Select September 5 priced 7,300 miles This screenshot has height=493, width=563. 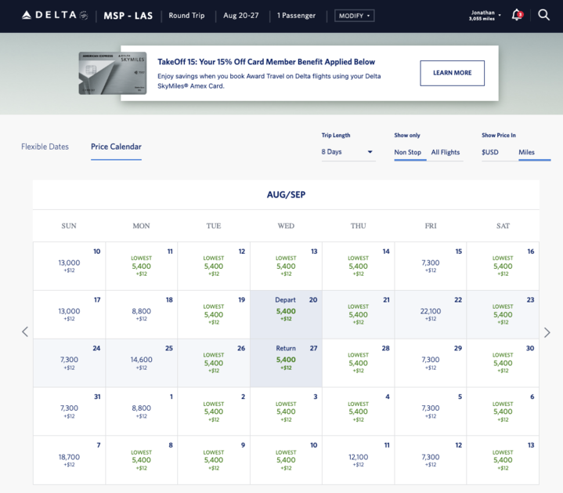point(431,411)
